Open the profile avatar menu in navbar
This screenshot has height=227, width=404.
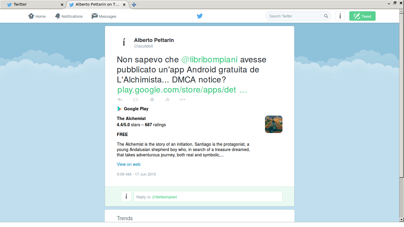(340, 16)
